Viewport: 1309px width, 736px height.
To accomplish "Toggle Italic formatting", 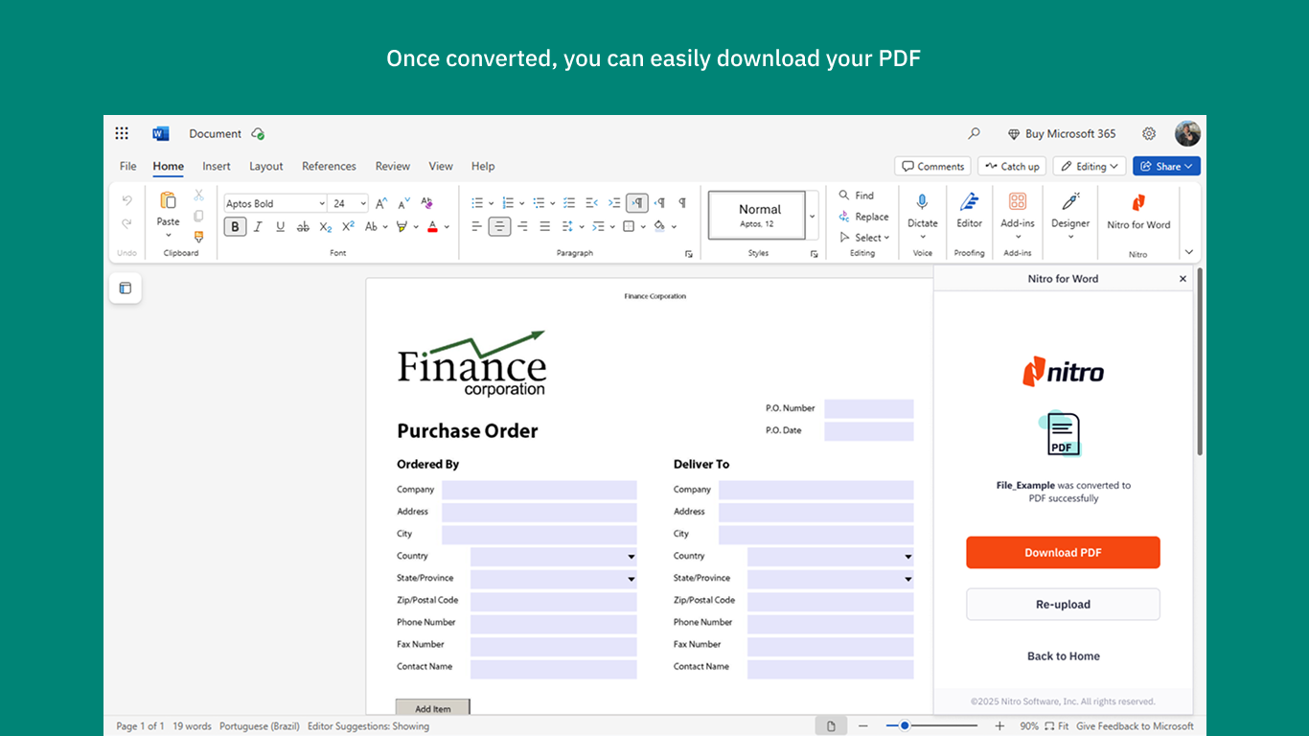I will [258, 227].
